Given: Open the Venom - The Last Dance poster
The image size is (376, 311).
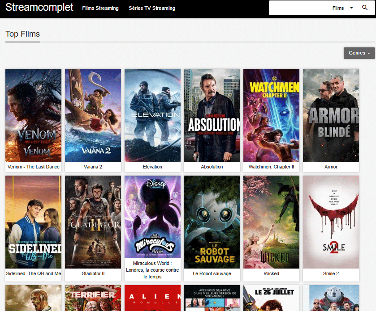Looking at the screenshot, I should pos(33,115).
